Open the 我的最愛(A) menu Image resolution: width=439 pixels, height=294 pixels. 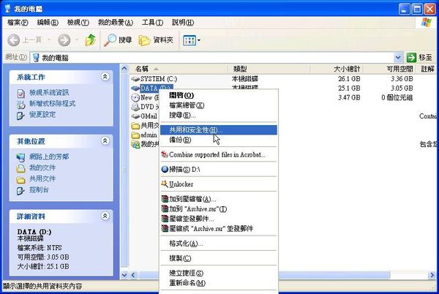[116, 23]
